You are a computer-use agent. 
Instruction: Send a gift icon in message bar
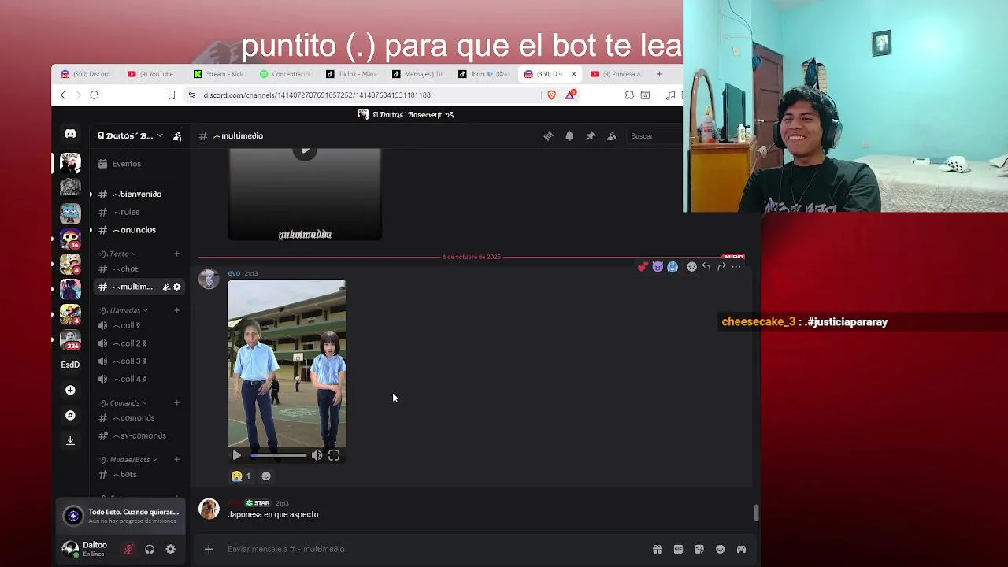click(x=657, y=549)
